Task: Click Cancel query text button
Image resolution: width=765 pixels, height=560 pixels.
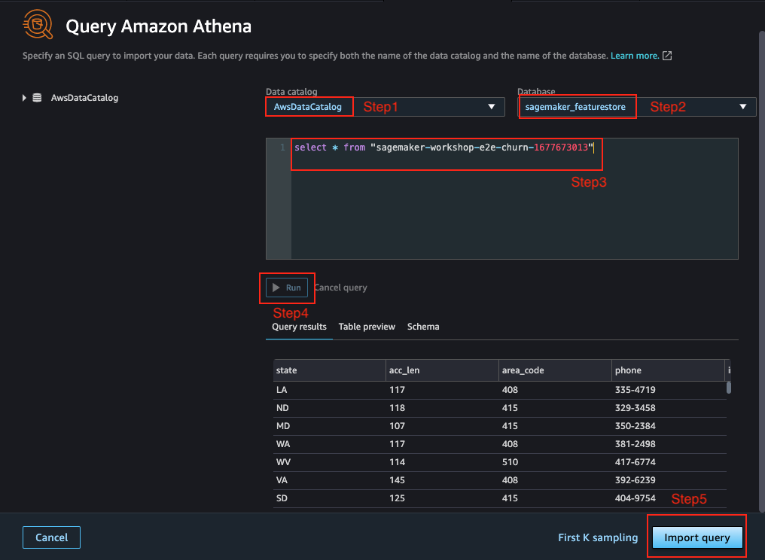Action: [x=340, y=288]
